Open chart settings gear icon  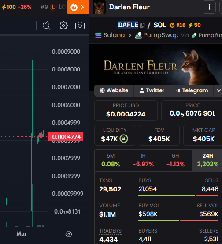tap(63, 26)
